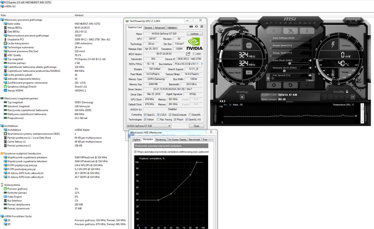Toggle the PhysX checkbox
The width and height of the screenshot is (374, 229).
pyautogui.click(x=175, y=119)
